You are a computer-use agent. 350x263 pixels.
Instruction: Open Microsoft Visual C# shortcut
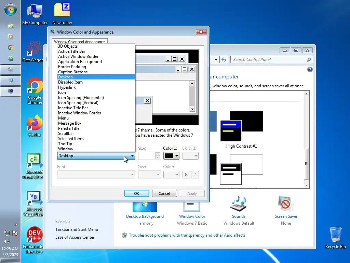tap(33, 166)
